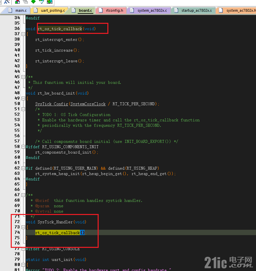Image resolution: width=256 pixels, height=271 pixels.
Task: Click RT_TICK_PER_SECOND on line 50
Action: click(x=134, y=104)
